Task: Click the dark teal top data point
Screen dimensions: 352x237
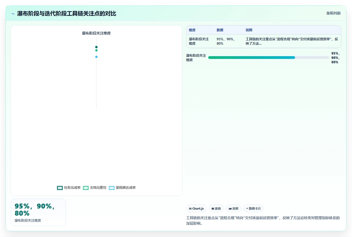Action: pyautogui.click(x=96, y=47)
